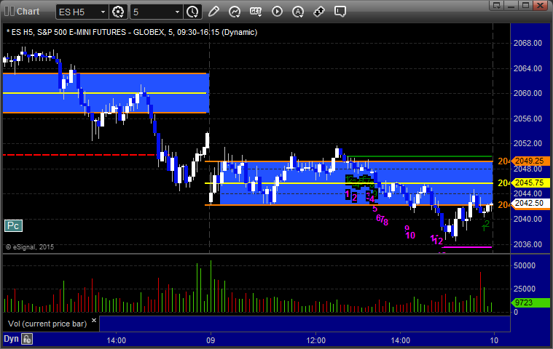The image size is (553, 349).
Task: Expand the 5 interval dropdown
Action: (x=177, y=12)
